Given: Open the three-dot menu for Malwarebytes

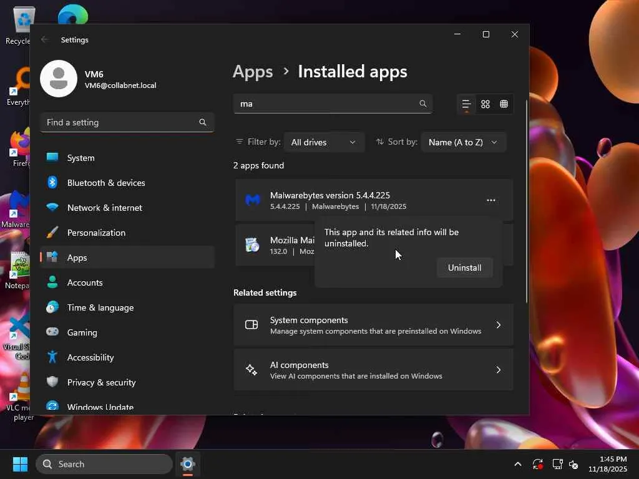Looking at the screenshot, I should [x=490, y=200].
